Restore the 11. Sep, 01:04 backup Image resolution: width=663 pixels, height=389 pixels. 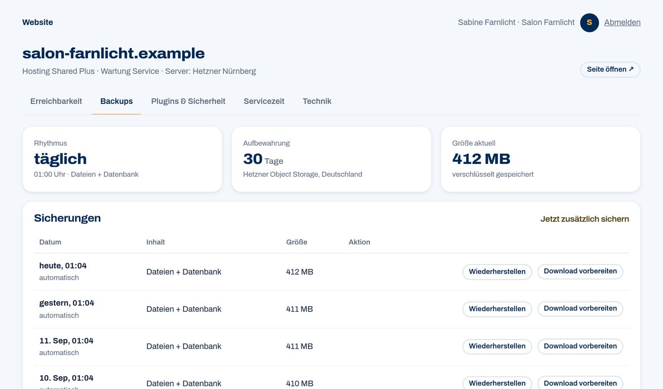(x=497, y=346)
